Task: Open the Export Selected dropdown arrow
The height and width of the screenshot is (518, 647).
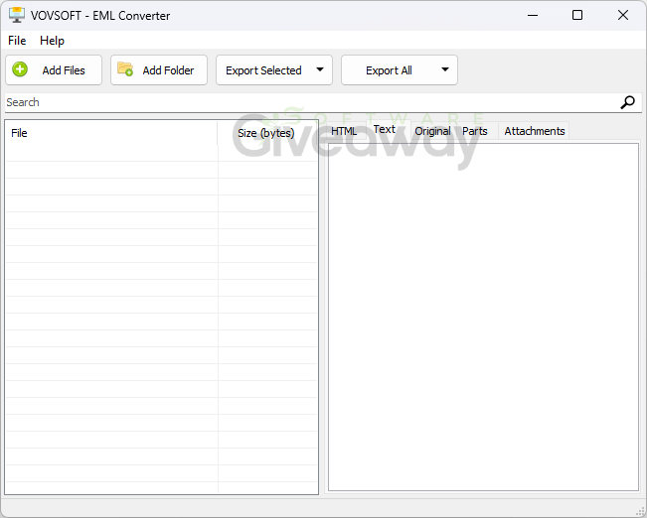Action: 320,69
